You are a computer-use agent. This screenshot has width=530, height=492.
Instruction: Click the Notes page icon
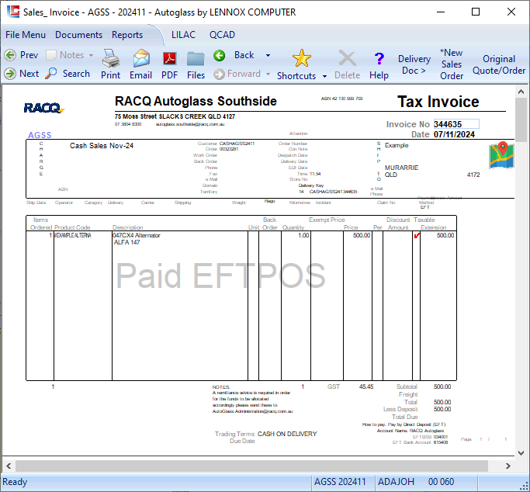coord(51,55)
